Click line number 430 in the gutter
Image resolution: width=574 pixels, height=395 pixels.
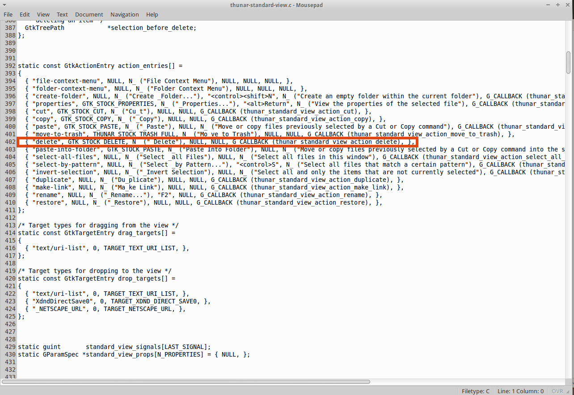pyautogui.click(x=9, y=354)
